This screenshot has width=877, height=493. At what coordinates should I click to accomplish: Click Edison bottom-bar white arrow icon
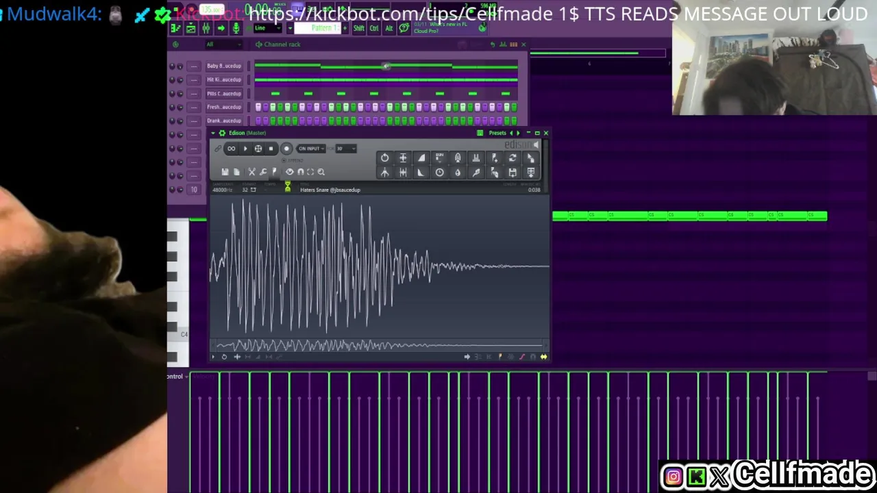click(x=467, y=357)
